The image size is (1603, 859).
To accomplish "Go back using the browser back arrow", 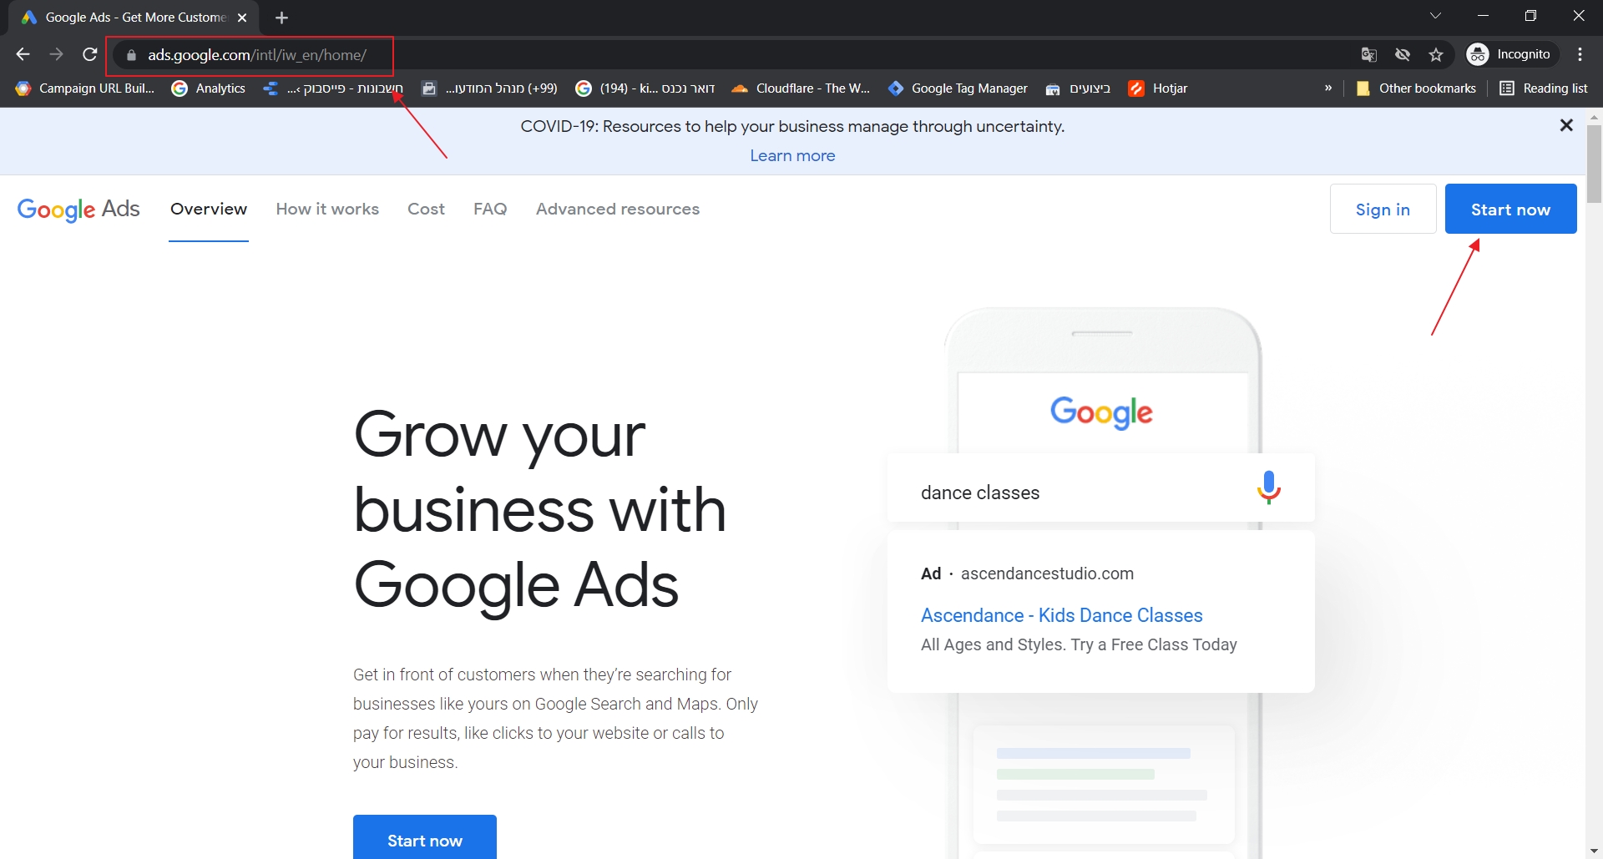I will [x=23, y=55].
